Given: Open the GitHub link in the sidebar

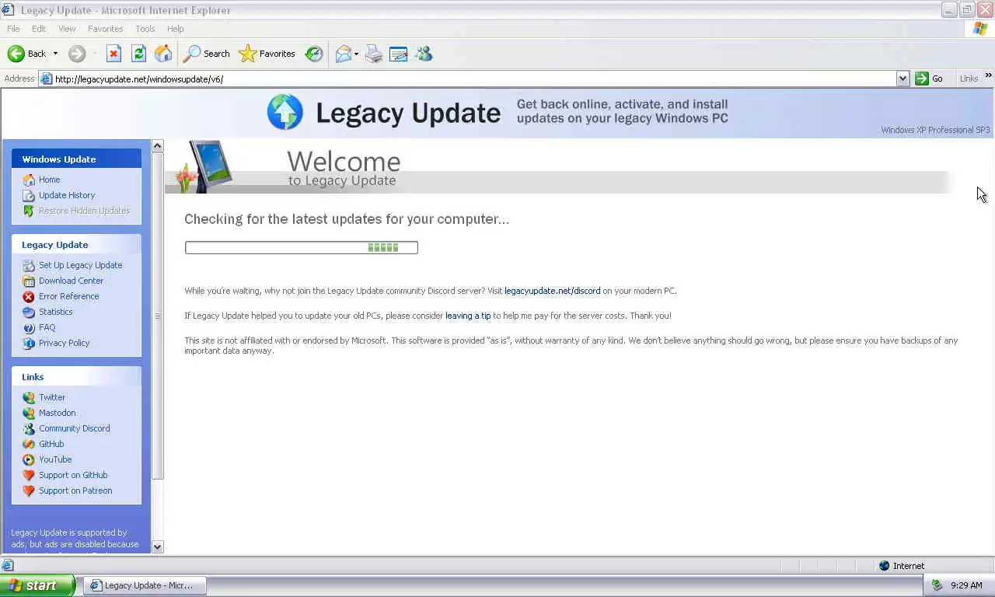Looking at the screenshot, I should click(x=51, y=444).
